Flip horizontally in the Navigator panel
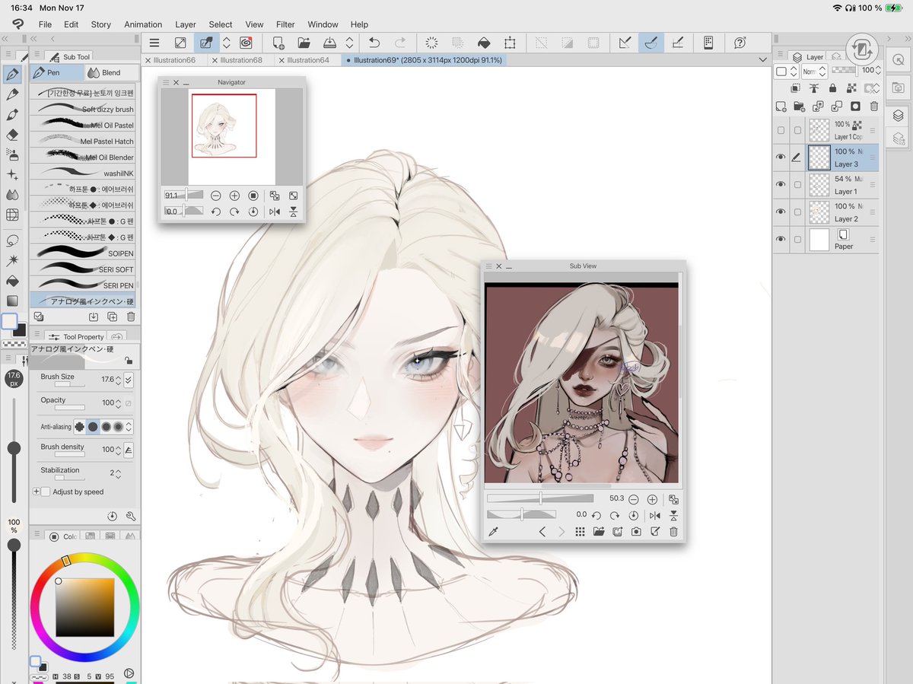Image resolution: width=913 pixels, height=684 pixels. tap(274, 212)
